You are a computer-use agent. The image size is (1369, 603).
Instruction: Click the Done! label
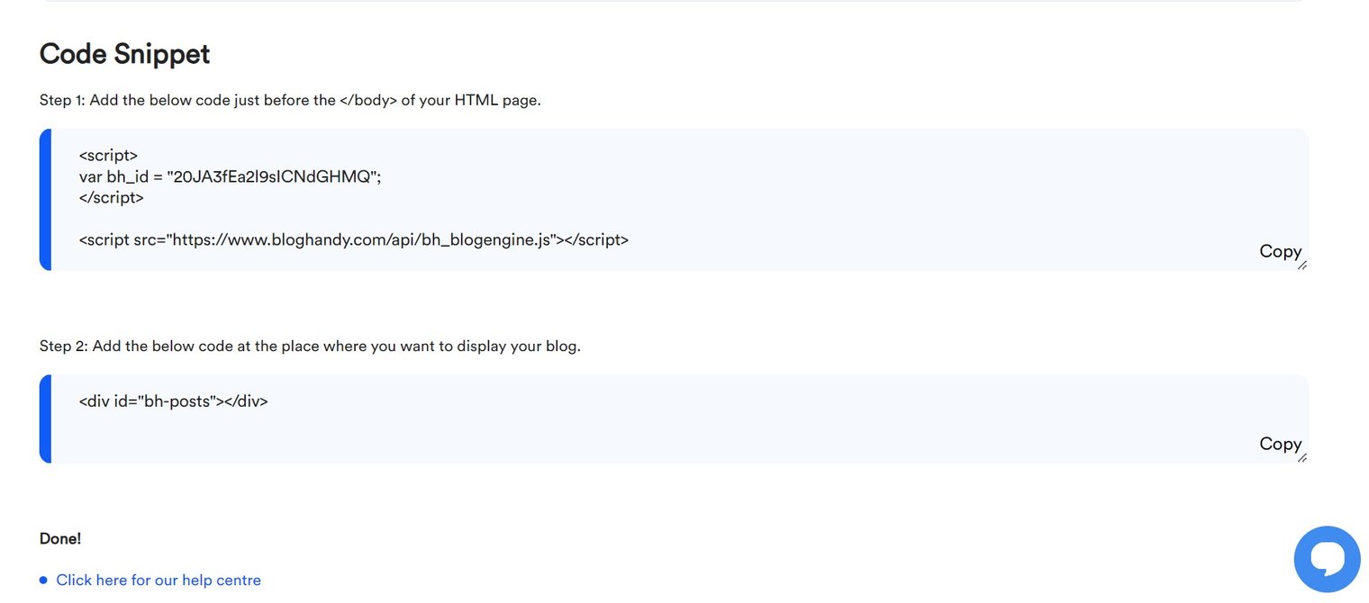coord(59,537)
